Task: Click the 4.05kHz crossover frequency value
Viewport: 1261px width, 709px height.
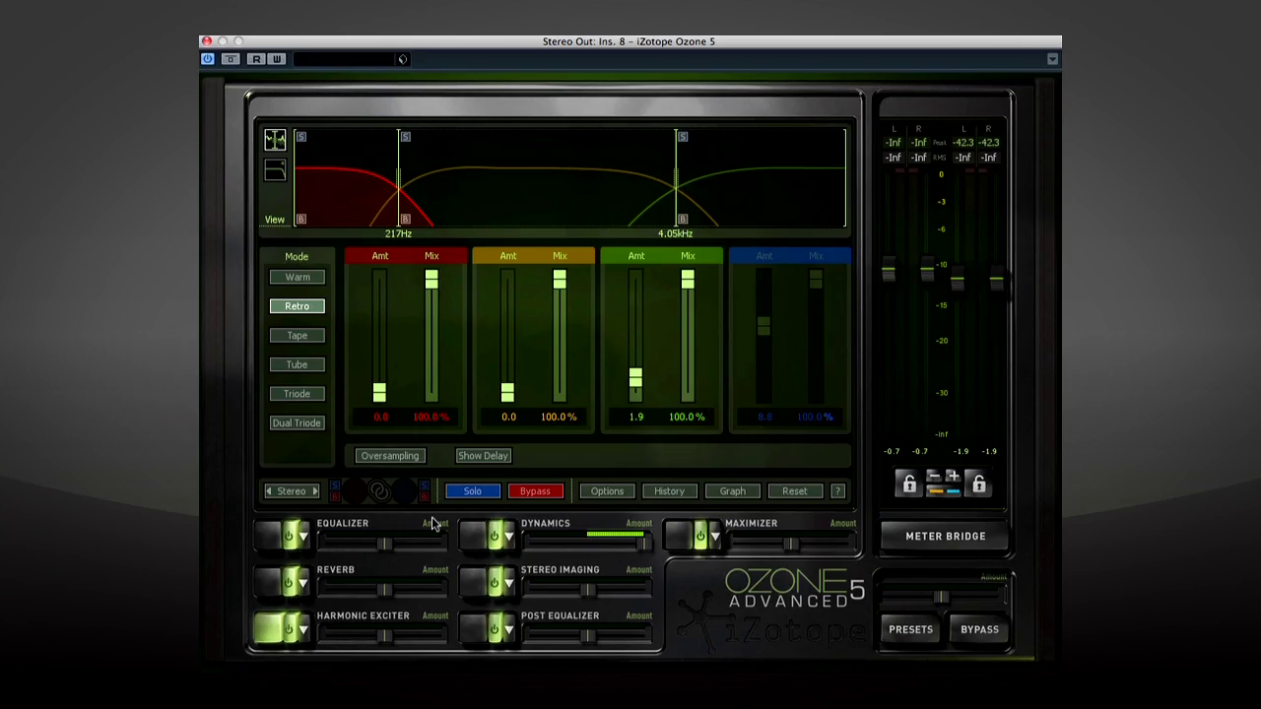Action: pos(675,234)
